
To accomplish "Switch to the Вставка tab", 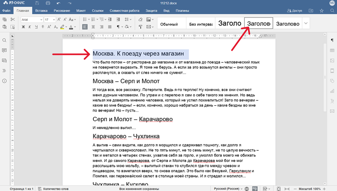I will coord(41,10).
